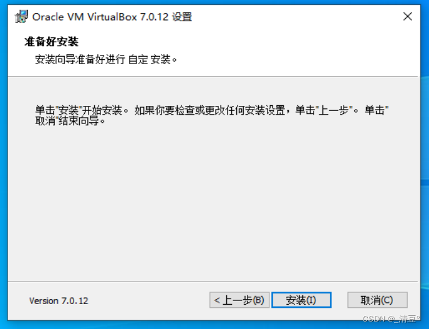Start installation with the 安装(I) button
The height and width of the screenshot is (329, 429).
[301, 300]
